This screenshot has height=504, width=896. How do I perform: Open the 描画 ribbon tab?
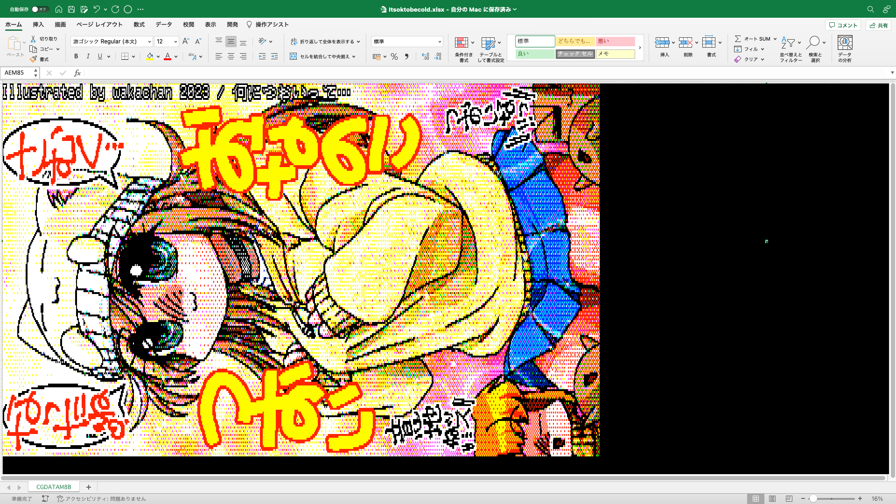60,25
